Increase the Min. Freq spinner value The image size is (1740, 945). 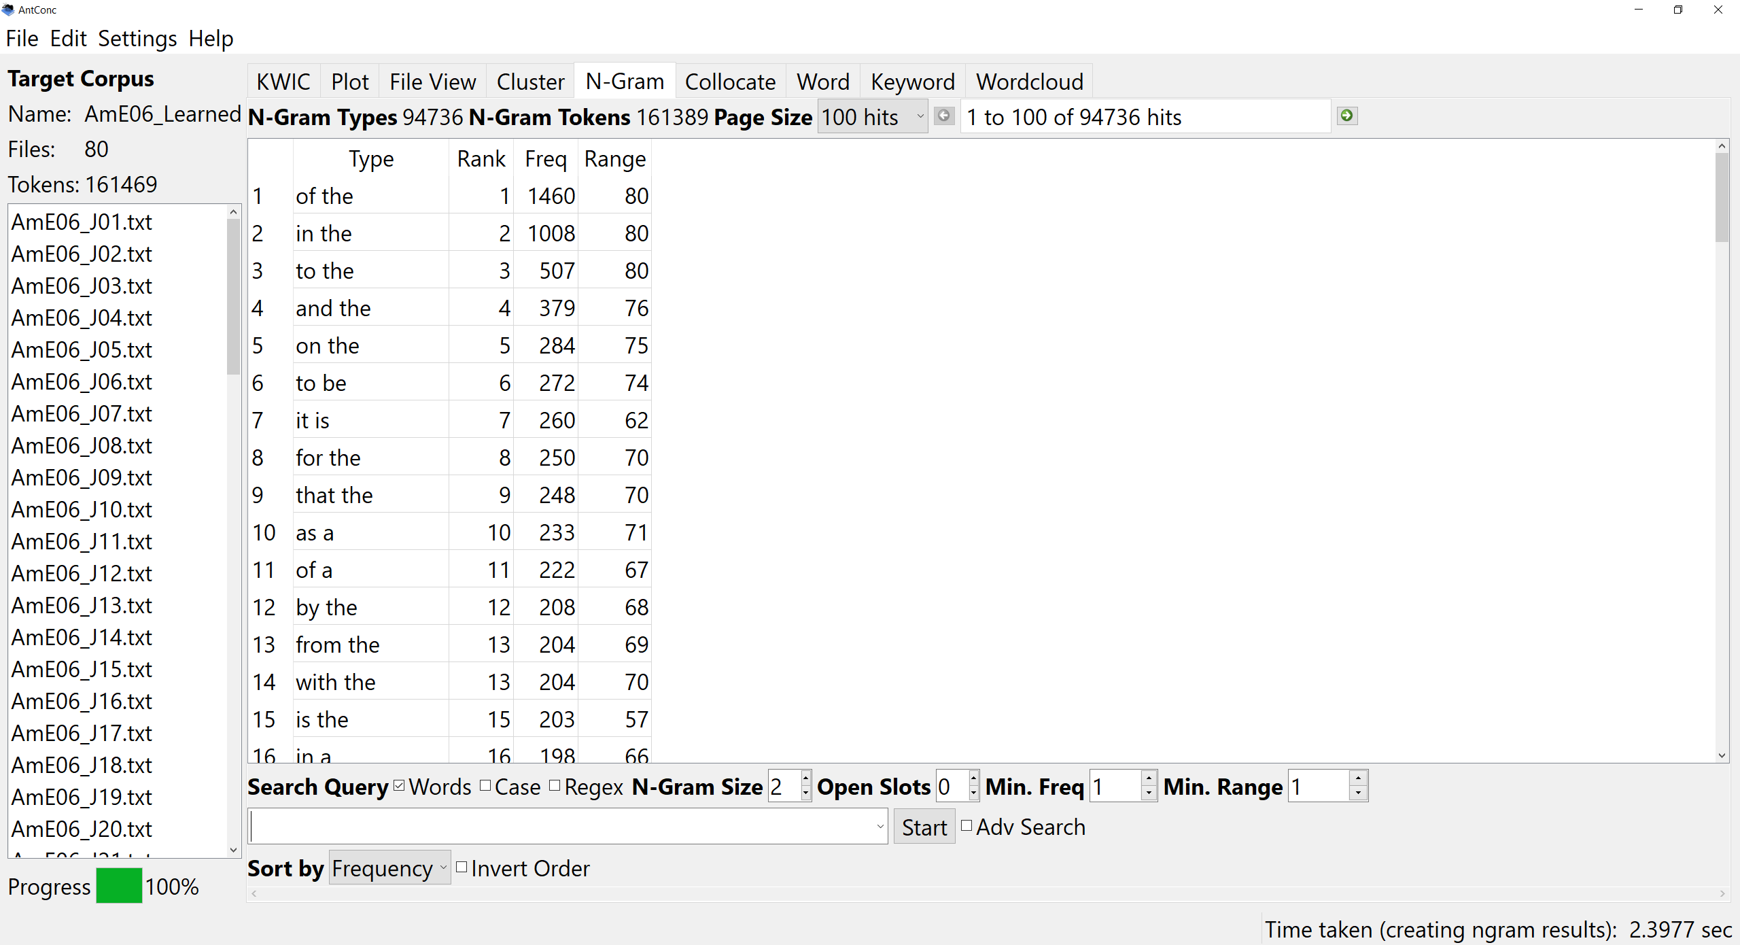point(1148,778)
